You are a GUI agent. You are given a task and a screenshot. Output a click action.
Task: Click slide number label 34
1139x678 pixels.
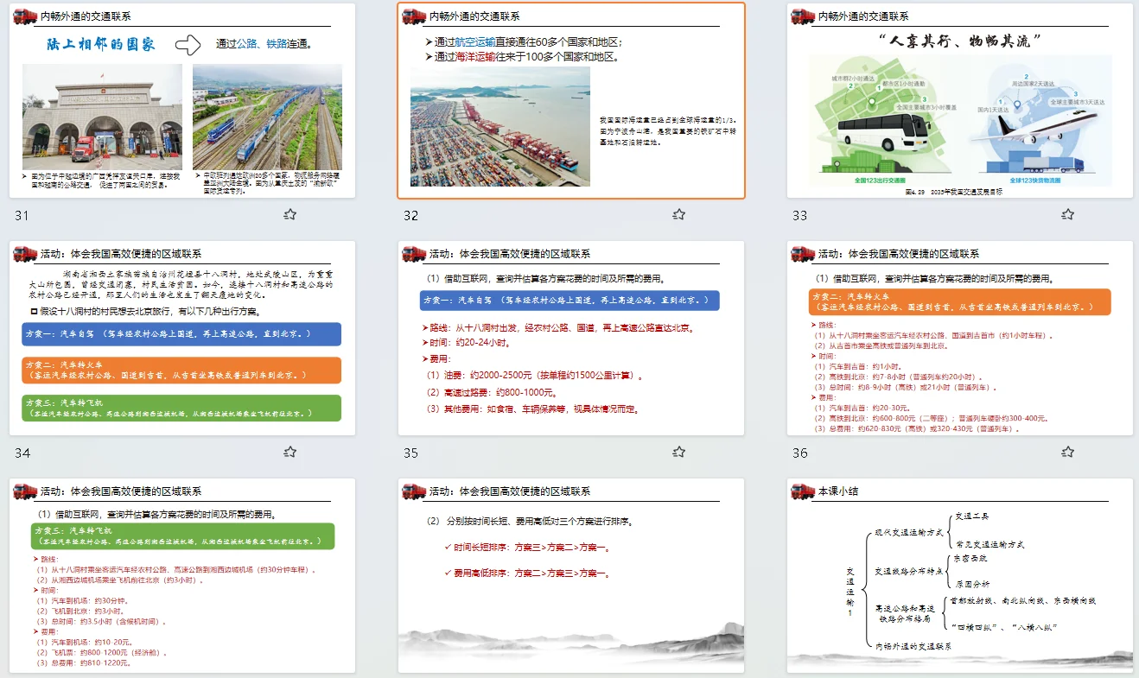tap(22, 453)
